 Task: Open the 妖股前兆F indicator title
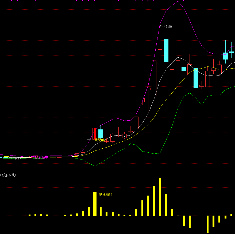pos(9,175)
